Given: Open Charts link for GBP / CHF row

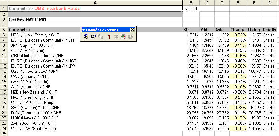Looking at the screenshot, I should pos(269,56).
